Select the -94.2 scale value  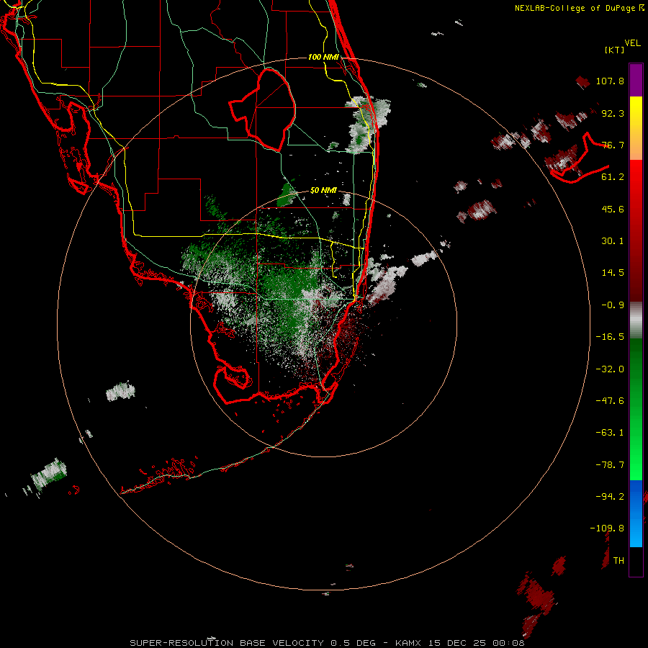coord(610,497)
